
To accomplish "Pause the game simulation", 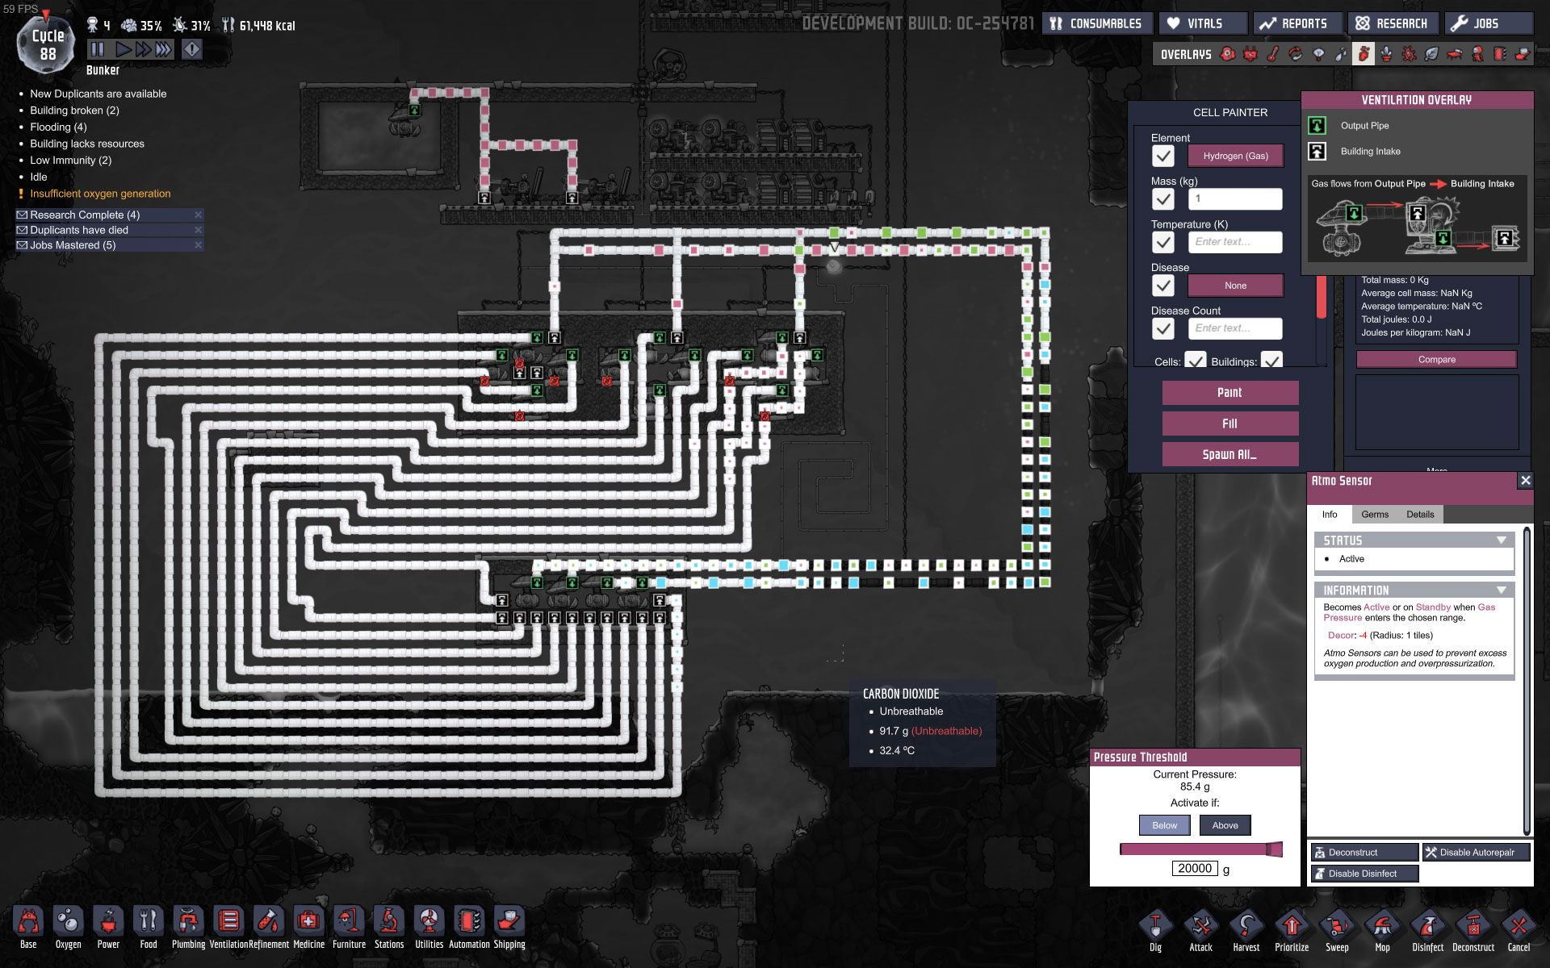I will (x=98, y=49).
